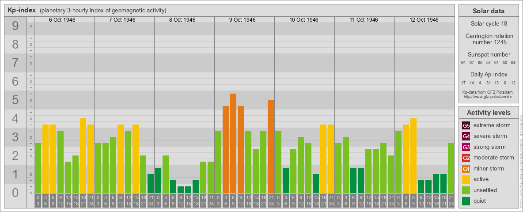Click the large '0' Kp axis label
The height and width of the screenshot is (212, 523).
click(15, 193)
